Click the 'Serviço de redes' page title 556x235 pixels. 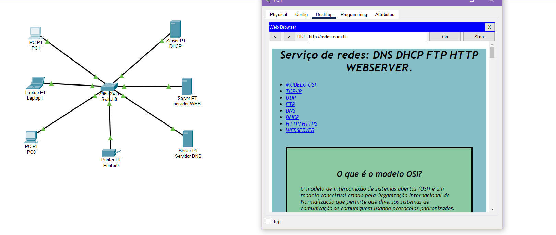tap(379, 61)
